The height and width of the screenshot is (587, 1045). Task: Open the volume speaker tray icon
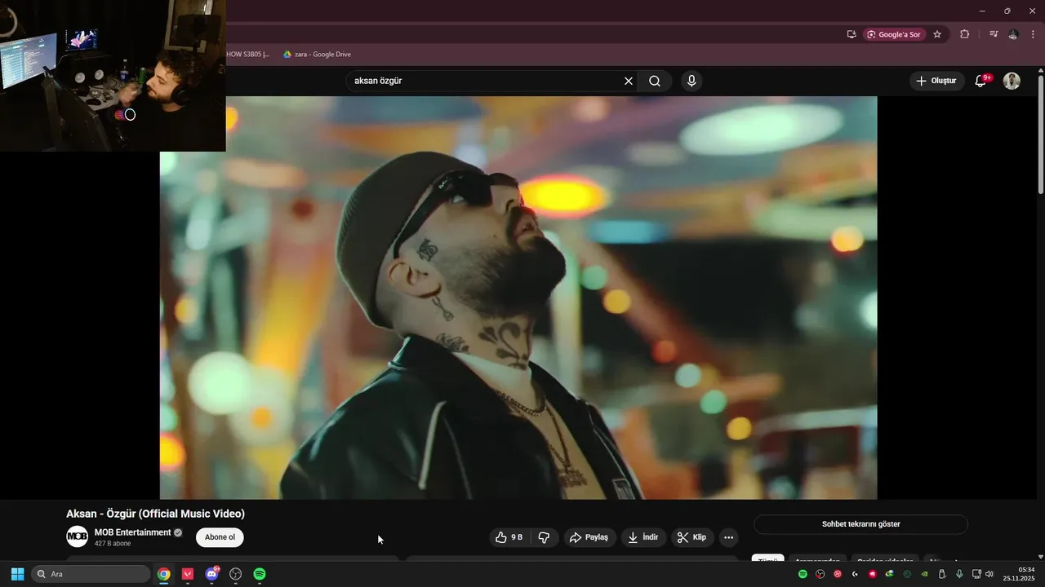[989, 574]
